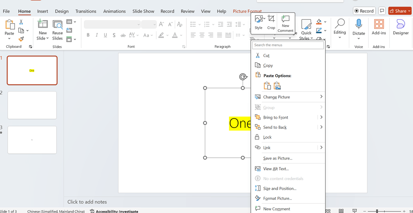413x213 pixels.
Task: Expand Bring to Front submenu arrow
Action: pos(321,117)
